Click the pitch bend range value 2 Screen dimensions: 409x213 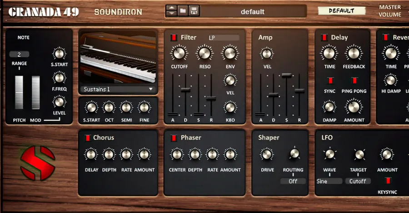[x=19, y=54]
